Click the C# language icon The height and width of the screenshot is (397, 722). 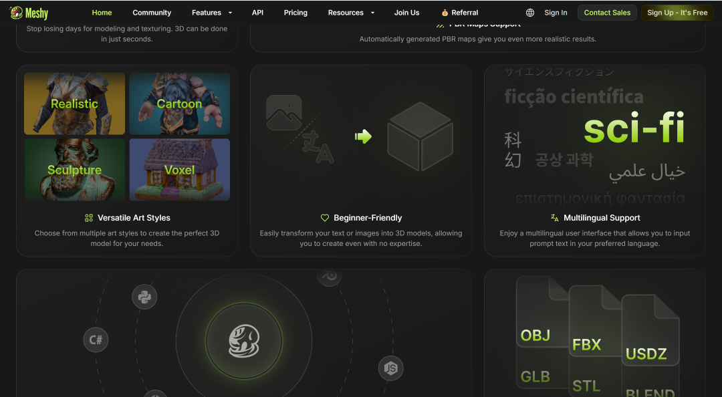point(96,340)
